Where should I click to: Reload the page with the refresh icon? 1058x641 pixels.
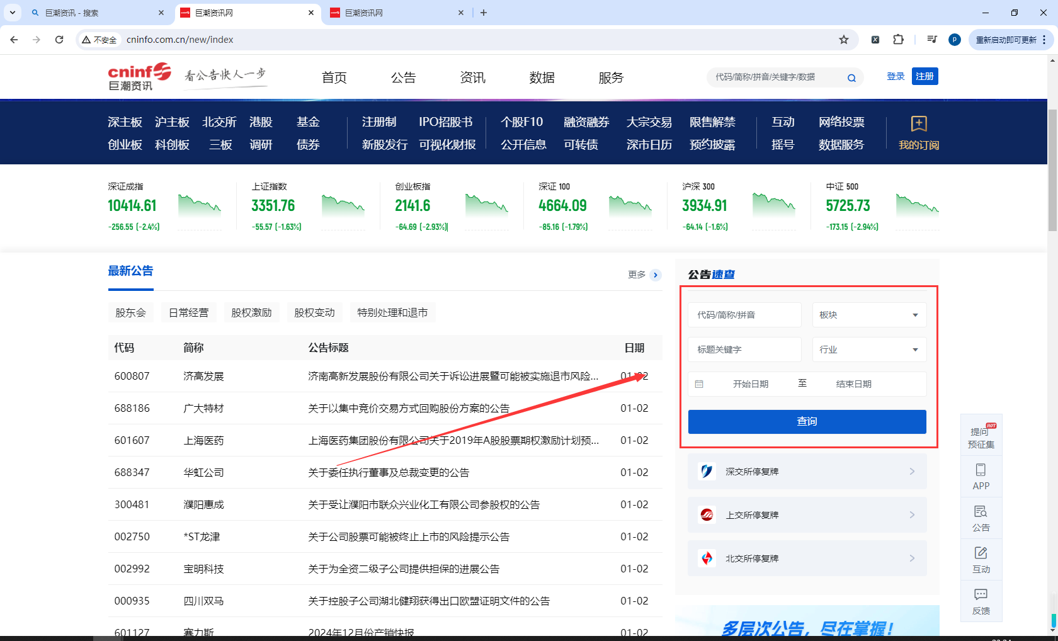click(59, 40)
